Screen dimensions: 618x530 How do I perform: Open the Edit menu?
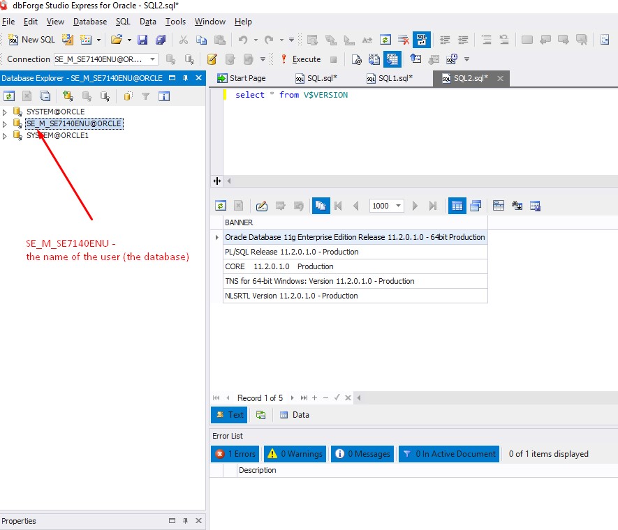pyautogui.click(x=30, y=22)
